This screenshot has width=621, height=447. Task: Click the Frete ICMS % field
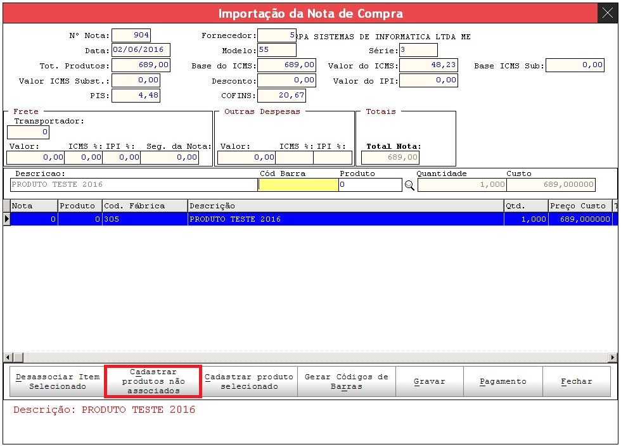[x=83, y=158]
